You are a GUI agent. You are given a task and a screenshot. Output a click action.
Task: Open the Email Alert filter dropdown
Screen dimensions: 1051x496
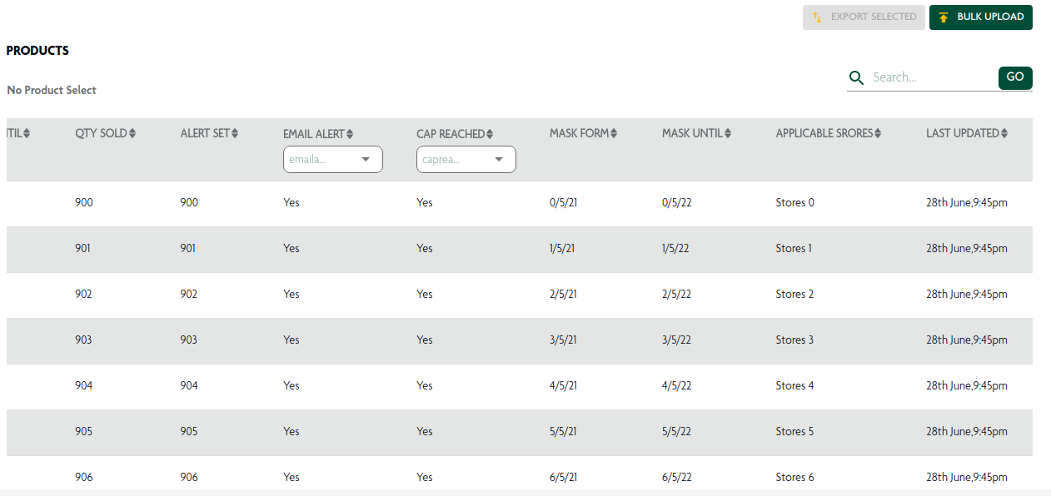333,160
